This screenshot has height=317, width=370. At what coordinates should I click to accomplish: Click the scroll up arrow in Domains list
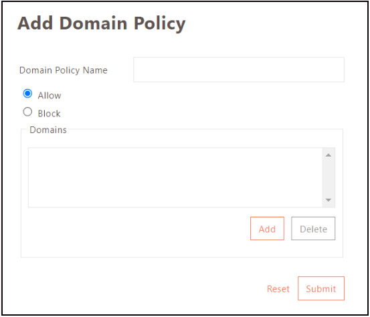tap(329, 155)
